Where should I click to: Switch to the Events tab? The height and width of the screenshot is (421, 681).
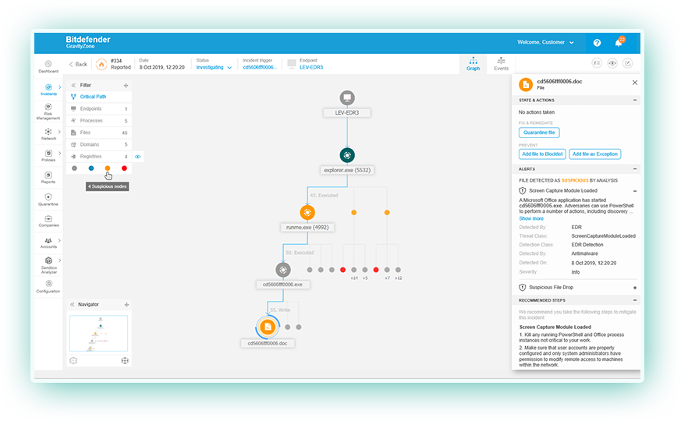501,64
